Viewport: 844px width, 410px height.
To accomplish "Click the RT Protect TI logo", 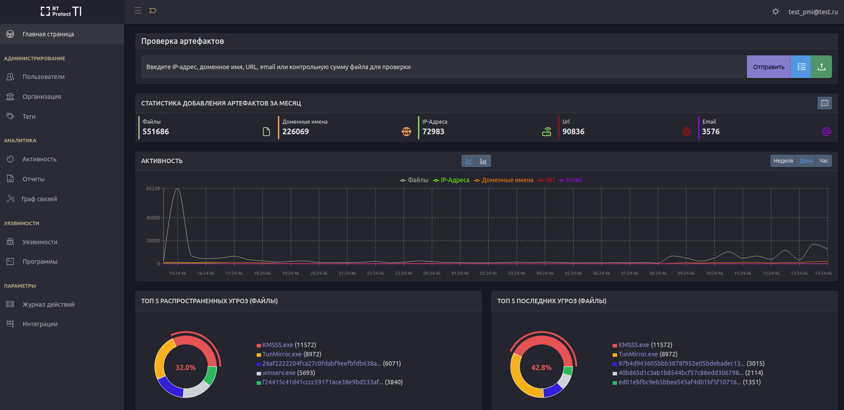I will 61,12.
